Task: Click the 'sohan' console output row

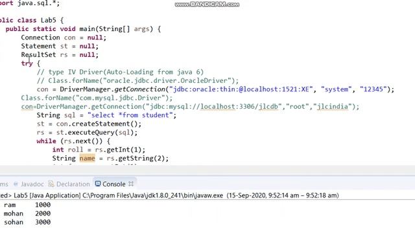Action: (27, 222)
